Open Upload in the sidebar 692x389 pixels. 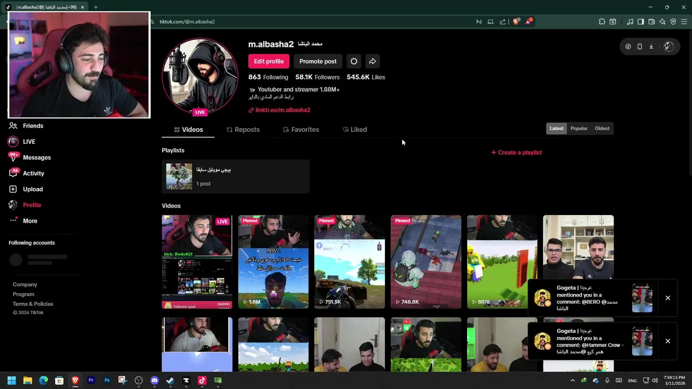pyautogui.click(x=25, y=189)
